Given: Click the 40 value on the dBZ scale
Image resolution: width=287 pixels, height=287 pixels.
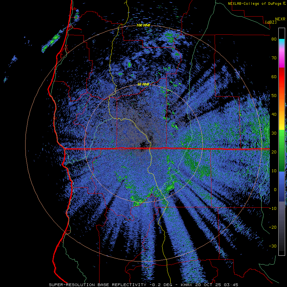Looking at the screenshot, I should click(274, 114).
